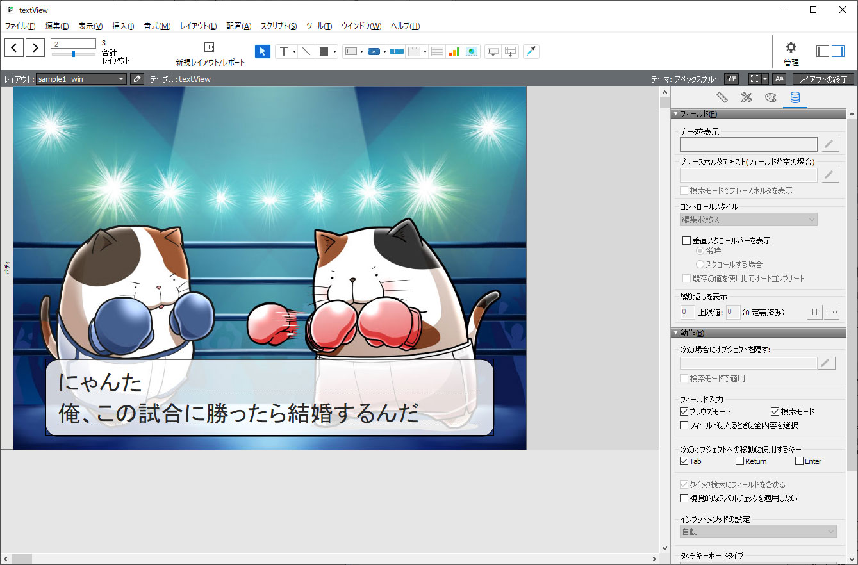Check the Enter key checkbox
Image resolution: width=858 pixels, height=565 pixels.
point(799,461)
